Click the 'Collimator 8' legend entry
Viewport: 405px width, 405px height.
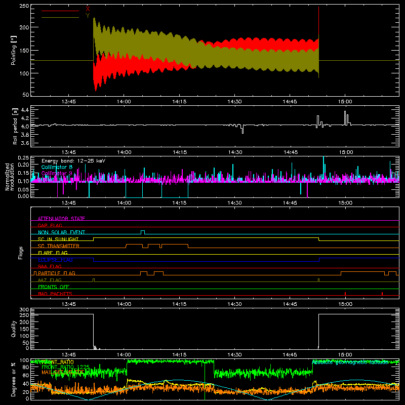[x=57, y=167]
